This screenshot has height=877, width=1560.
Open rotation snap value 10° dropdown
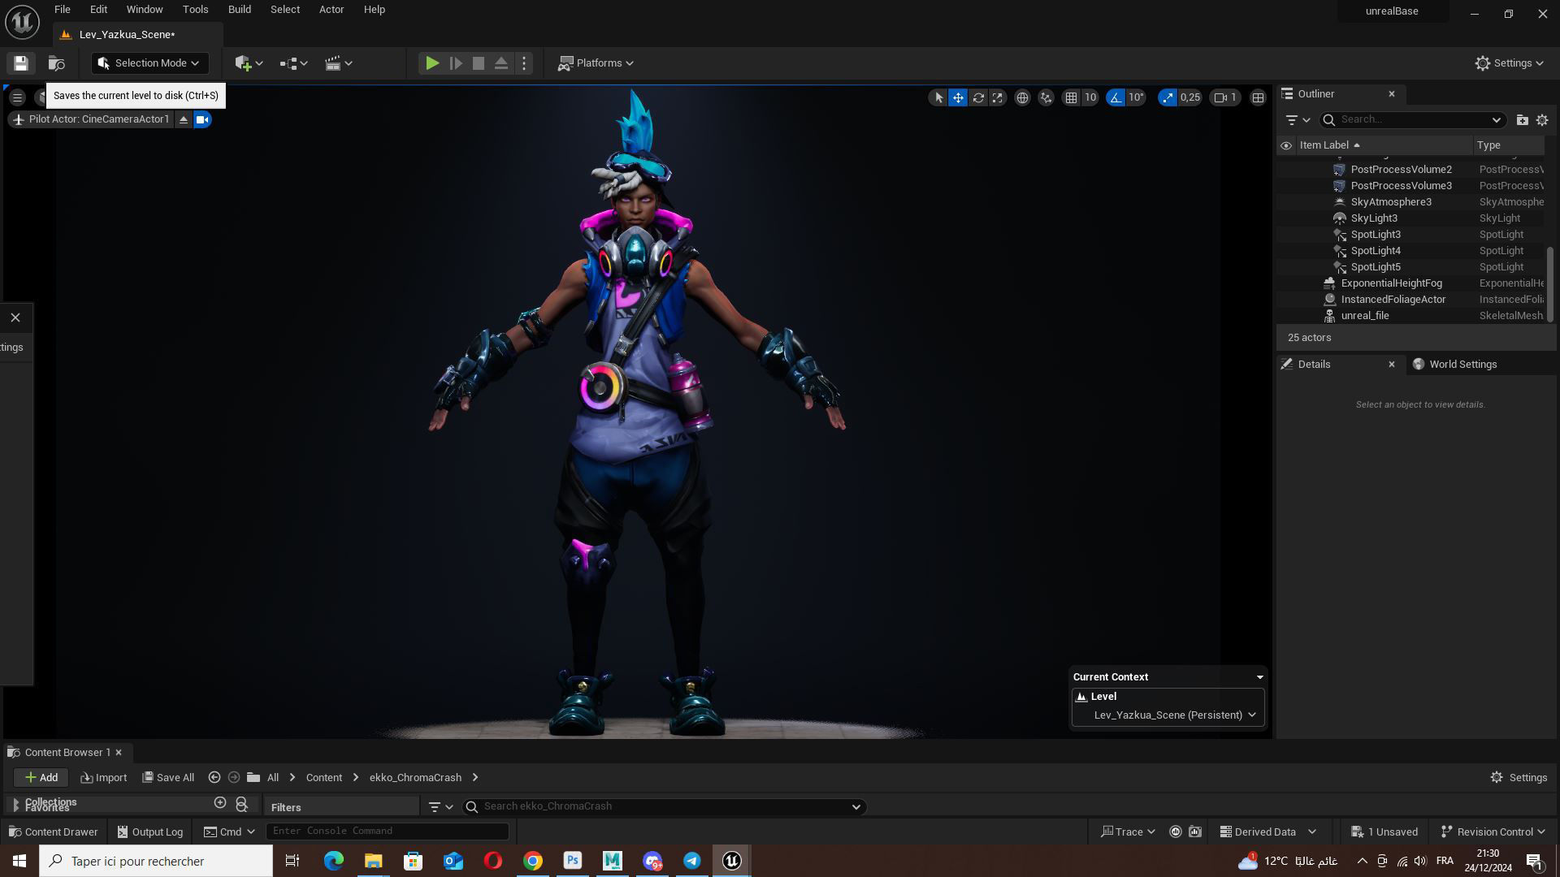pos(1136,97)
